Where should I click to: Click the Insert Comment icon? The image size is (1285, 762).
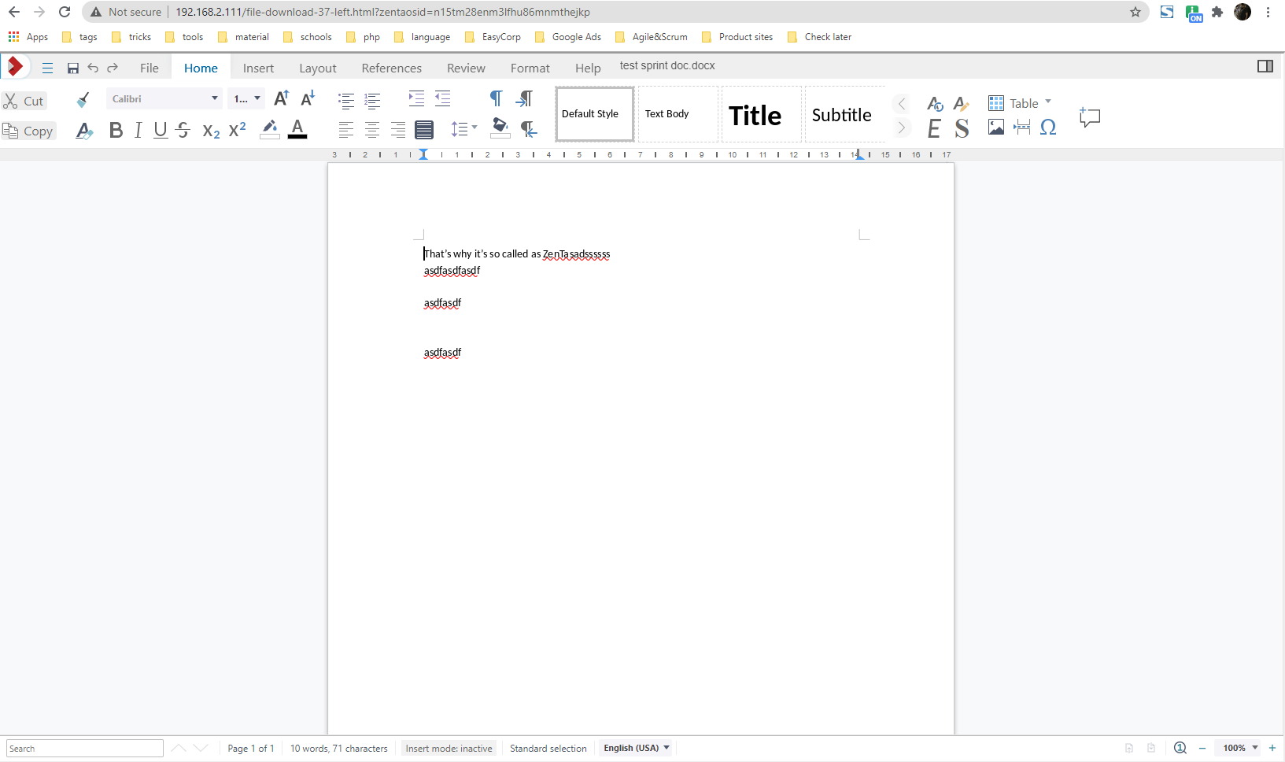[1089, 117]
